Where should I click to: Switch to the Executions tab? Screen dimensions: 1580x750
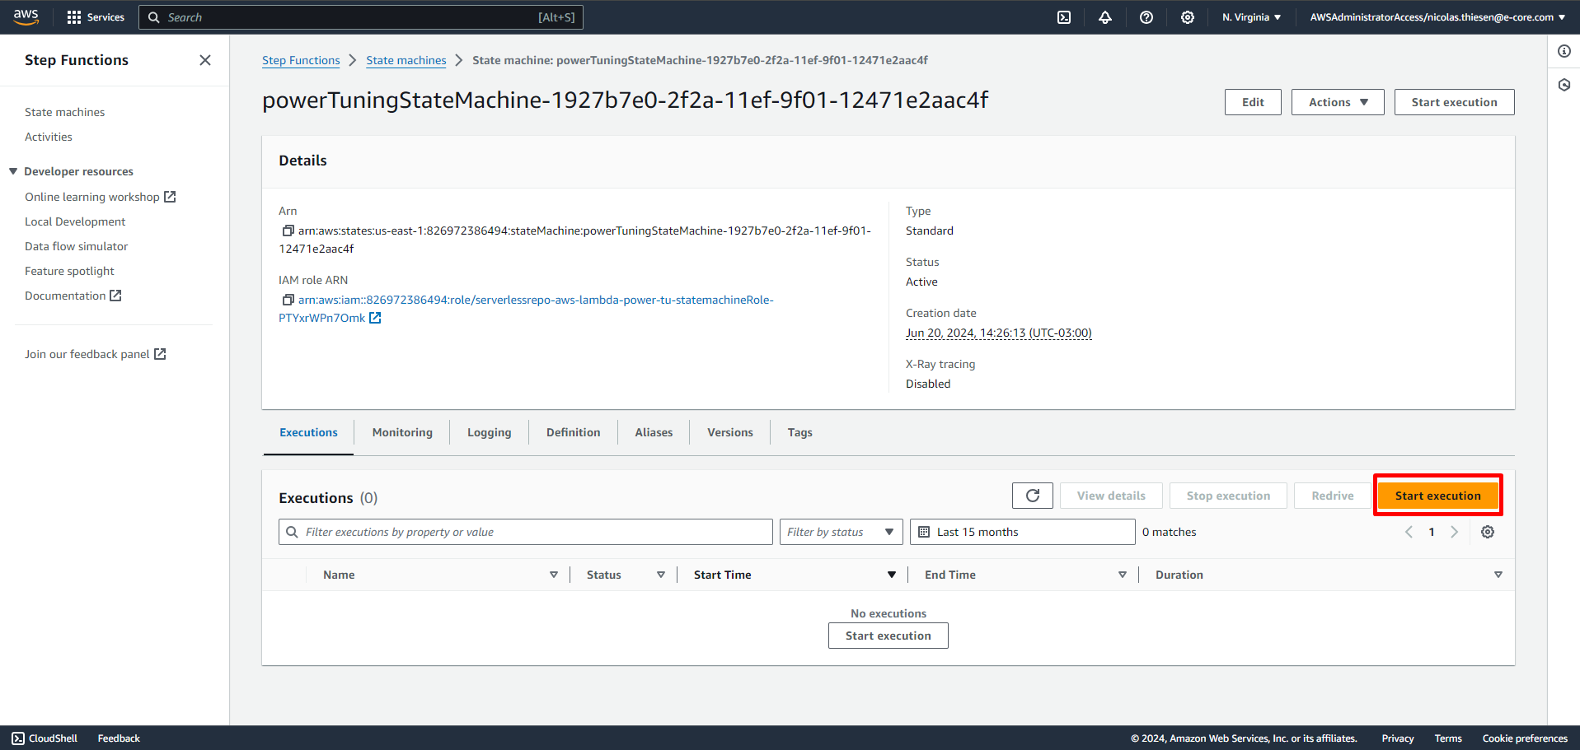[308, 432]
